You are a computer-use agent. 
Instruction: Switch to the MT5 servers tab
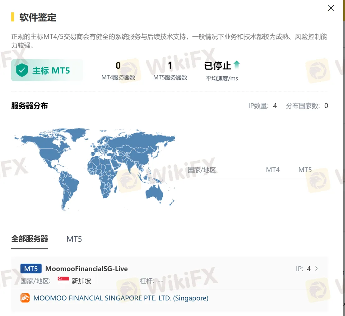click(74, 239)
